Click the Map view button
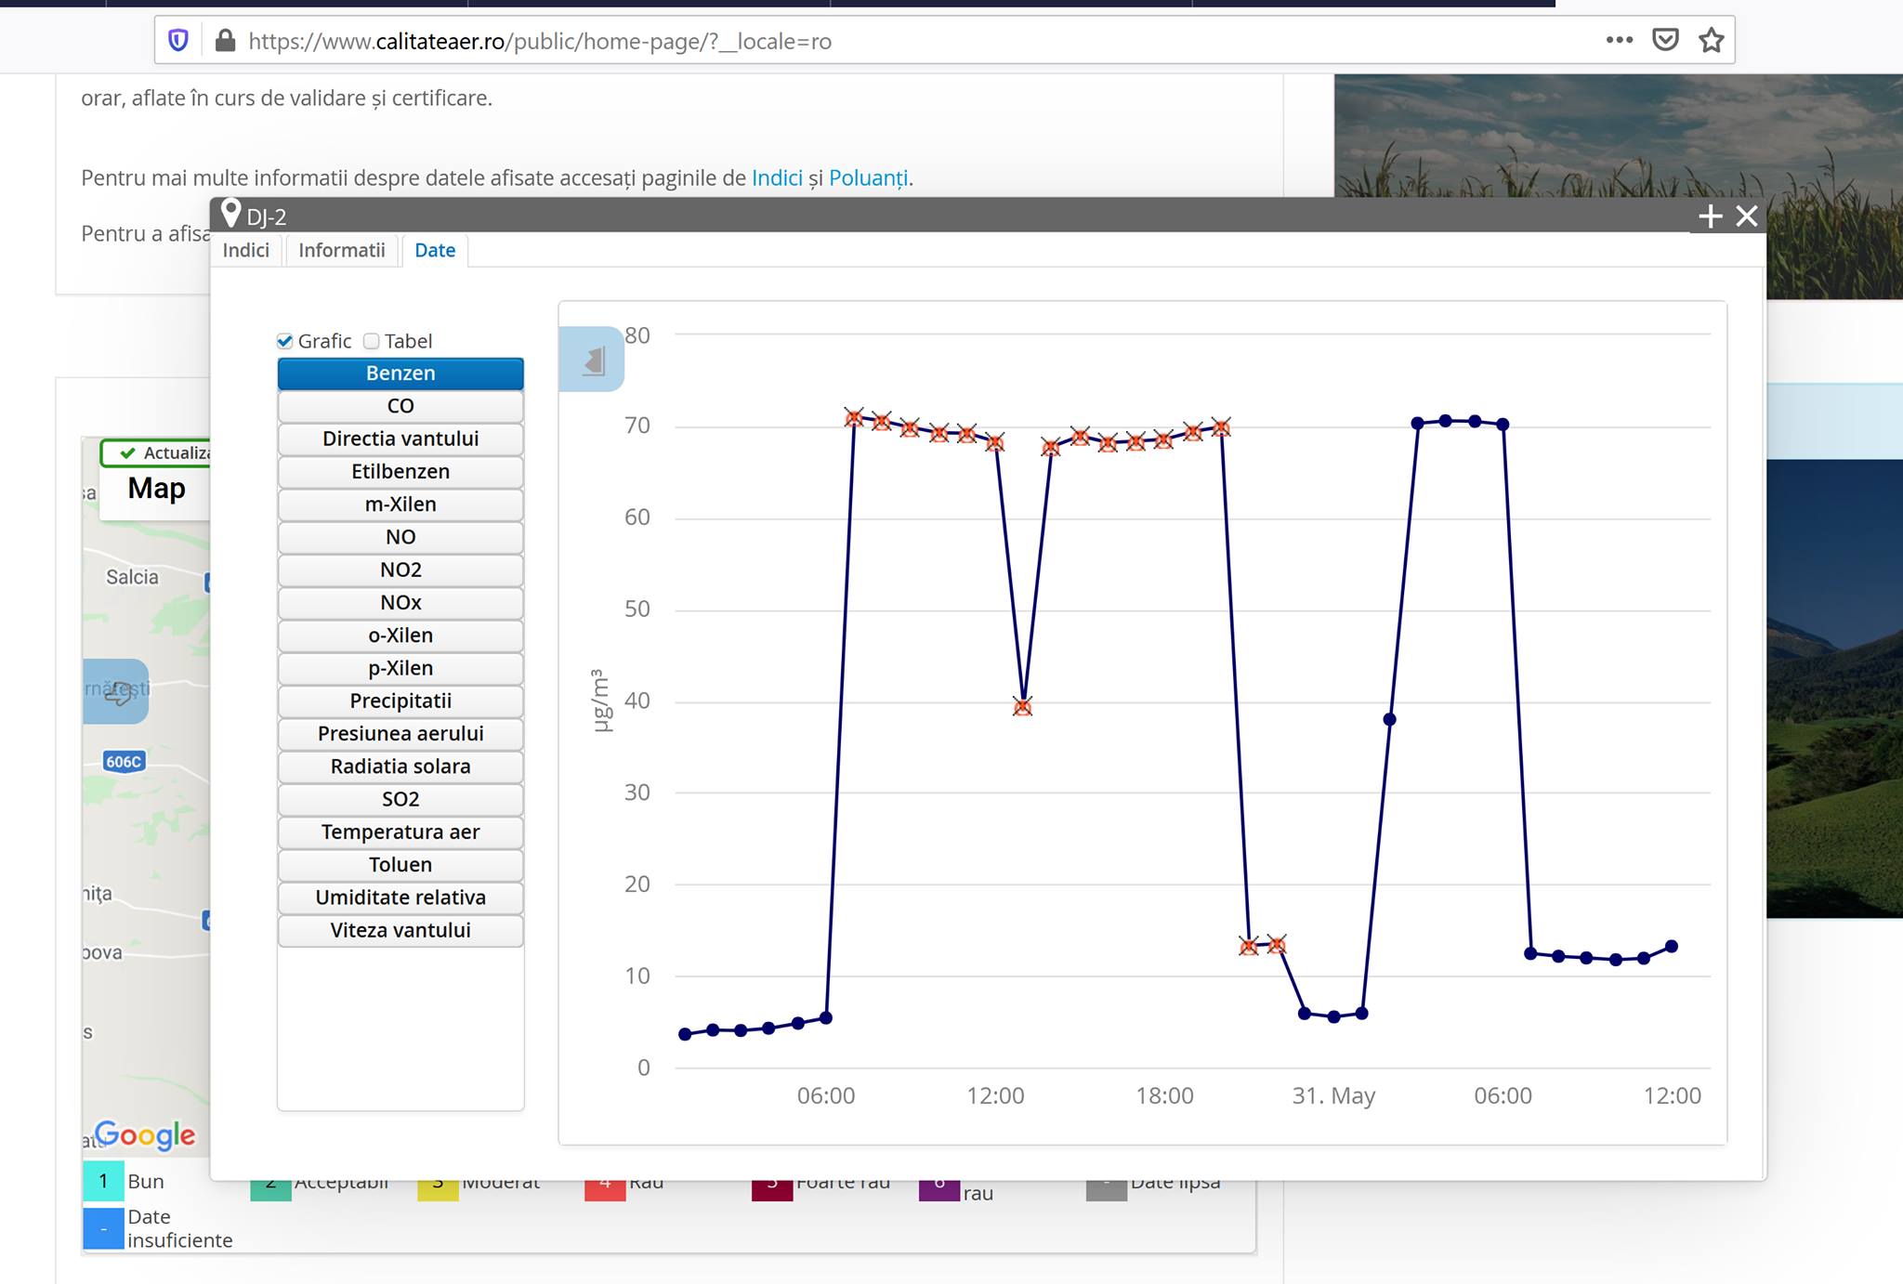This screenshot has width=1903, height=1284. [x=156, y=489]
